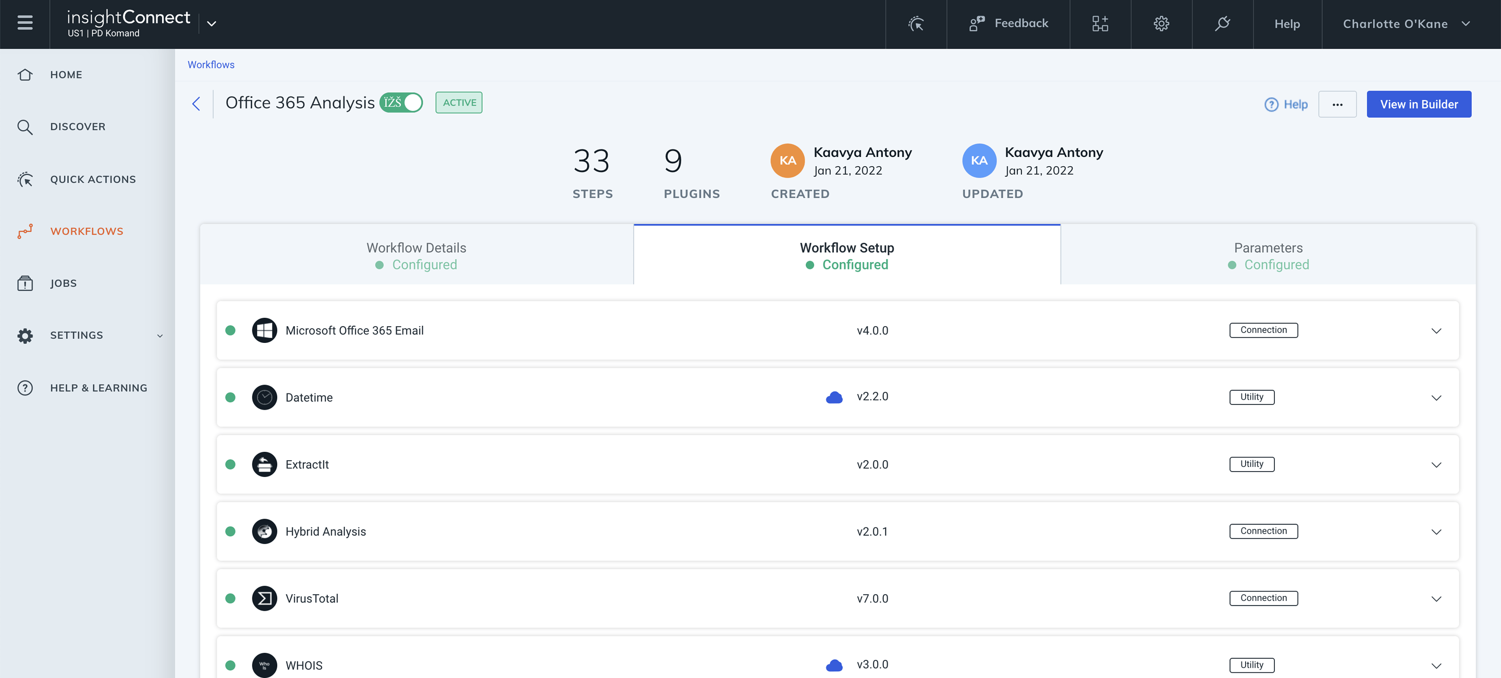Click the VirusTotal plugin icon
Image resolution: width=1501 pixels, height=678 pixels.
[x=265, y=598]
